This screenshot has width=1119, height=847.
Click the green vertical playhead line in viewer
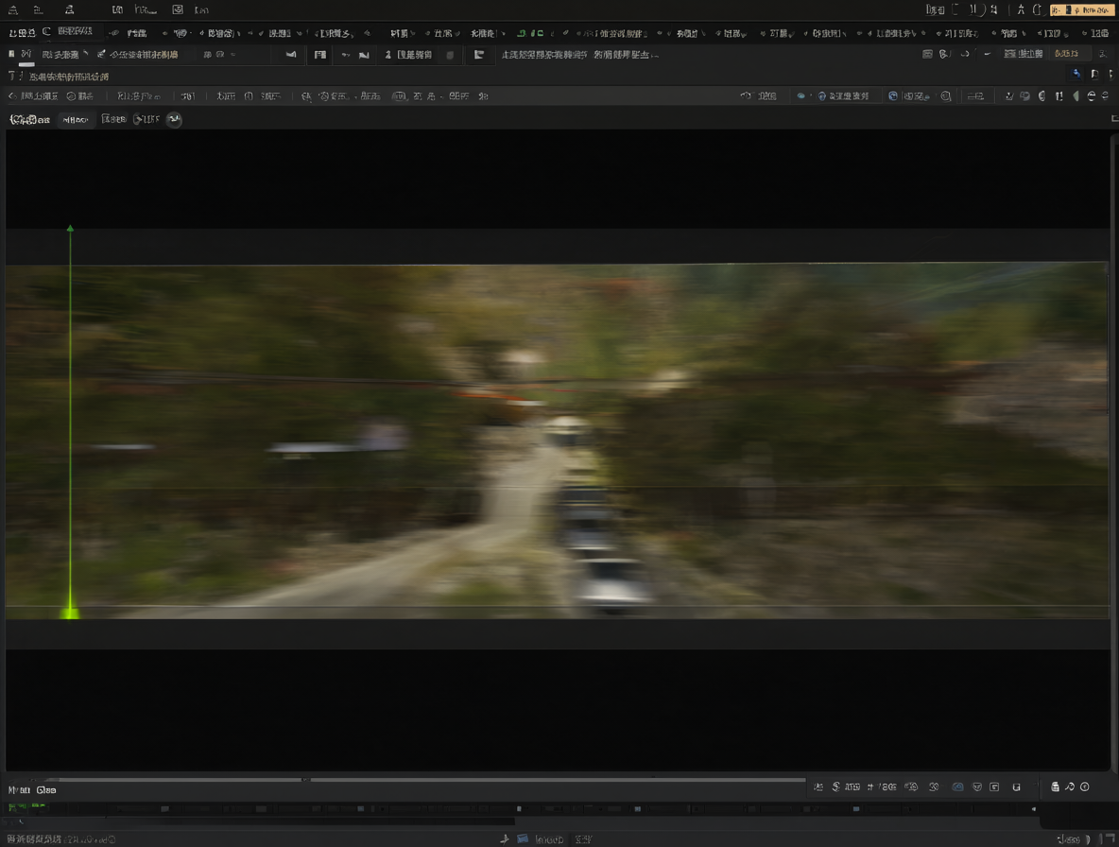[x=70, y=422]
